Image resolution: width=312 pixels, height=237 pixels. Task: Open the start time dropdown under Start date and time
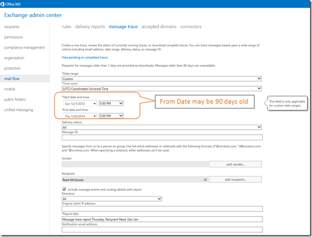click(x=111, y=103)
